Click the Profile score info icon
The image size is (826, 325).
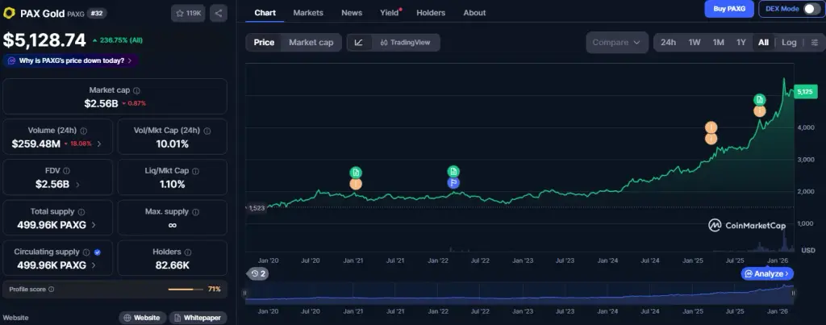(51, 290)
